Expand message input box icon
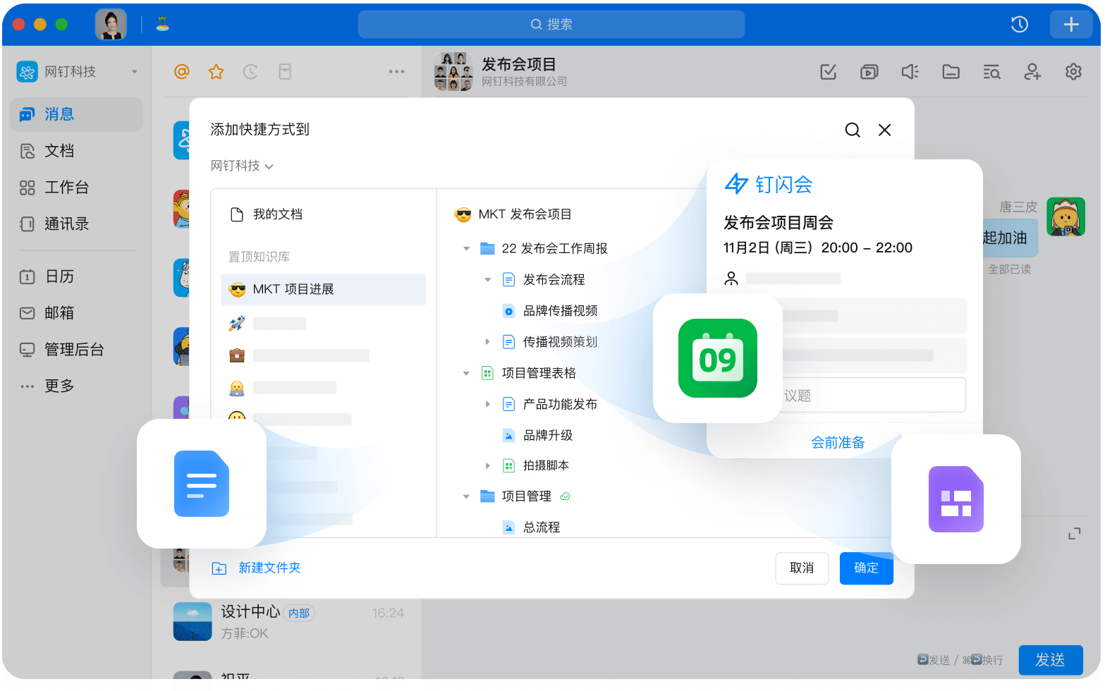The image size is (1105, 691). pos(1074,534)
